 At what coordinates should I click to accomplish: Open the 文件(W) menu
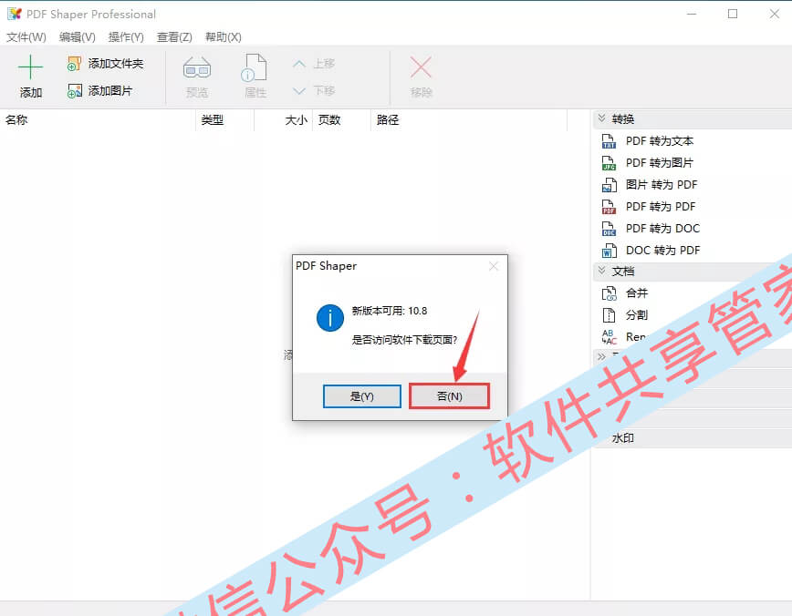[x=26, y=37]
